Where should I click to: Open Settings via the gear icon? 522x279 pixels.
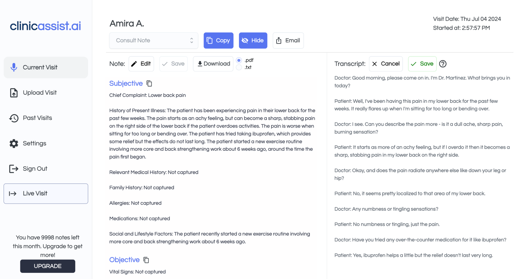coord(13,143)
